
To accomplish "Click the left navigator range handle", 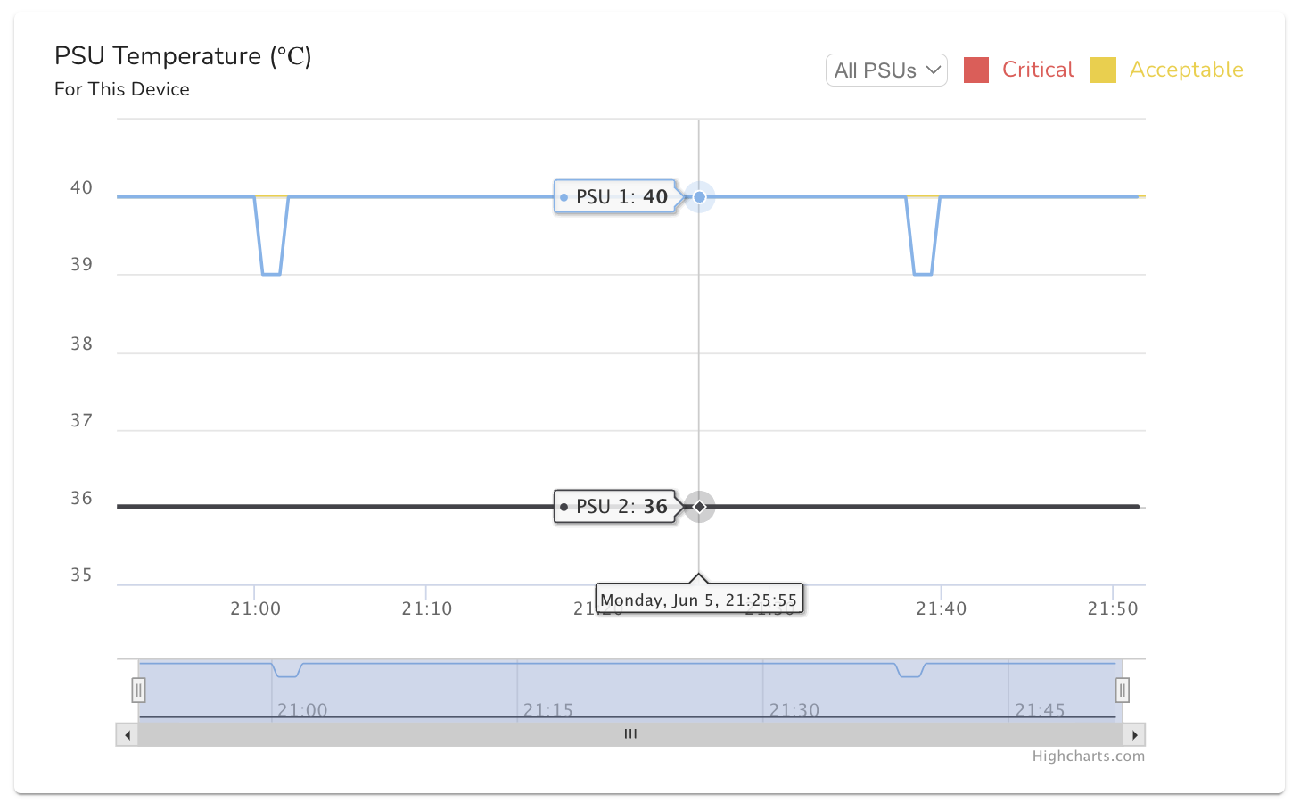I will coord(138,690).
